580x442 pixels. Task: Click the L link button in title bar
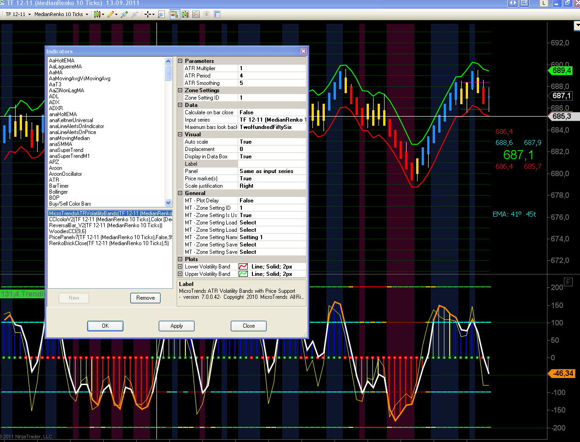[544, 3]
